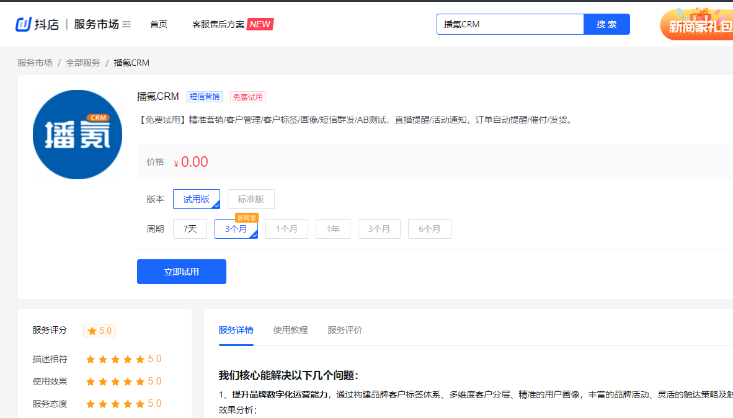Click the 服务市场 header title
733x418 pixels.
tap(96, 24)
